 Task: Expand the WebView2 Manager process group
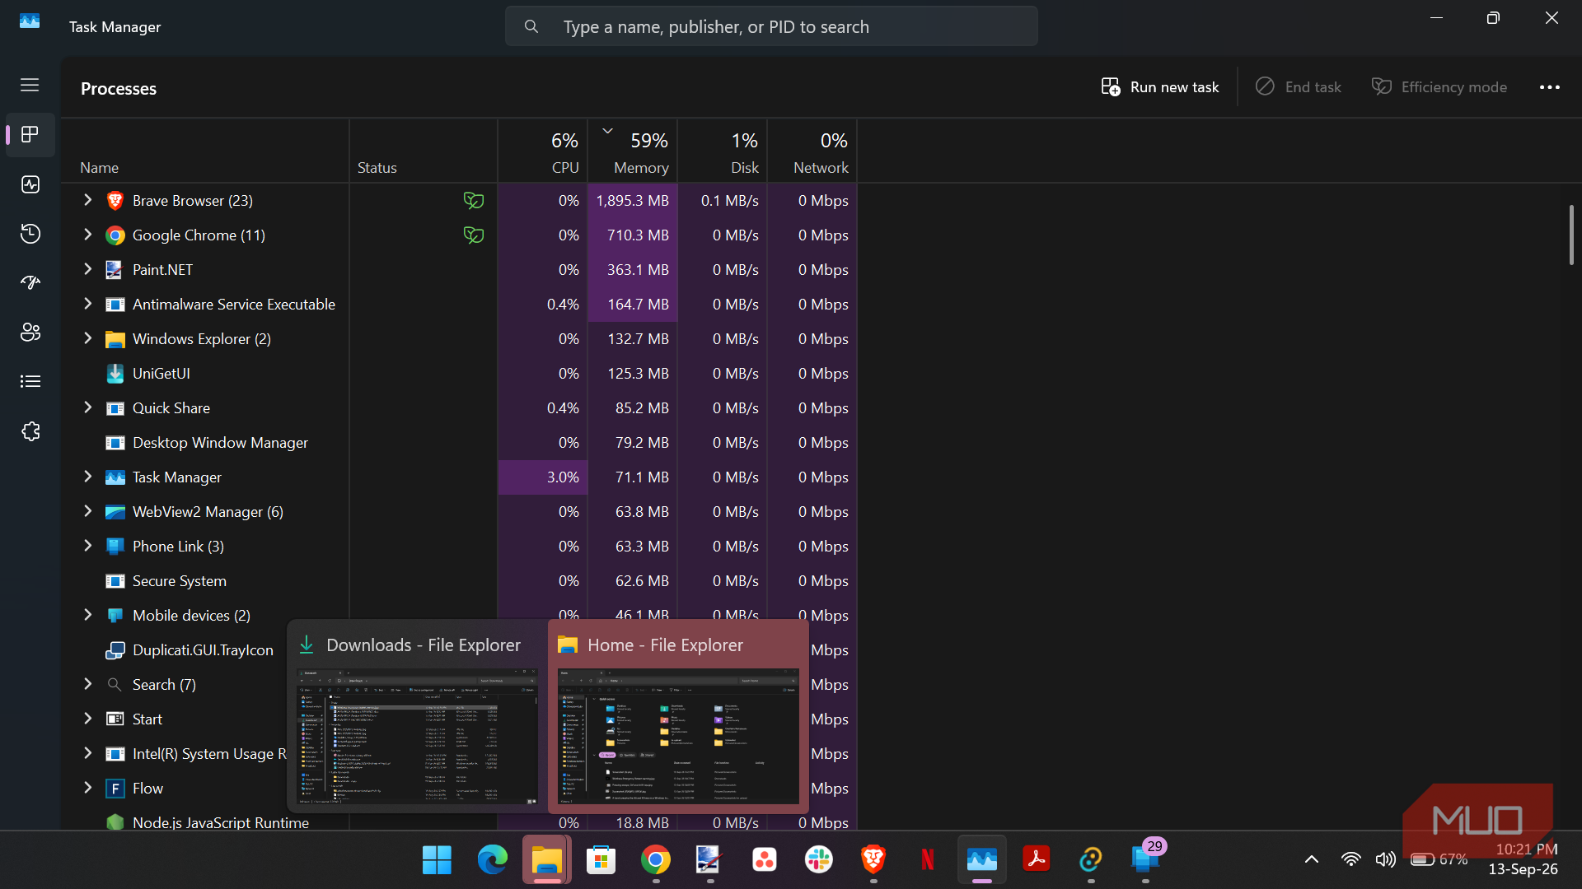coord(88,511)
